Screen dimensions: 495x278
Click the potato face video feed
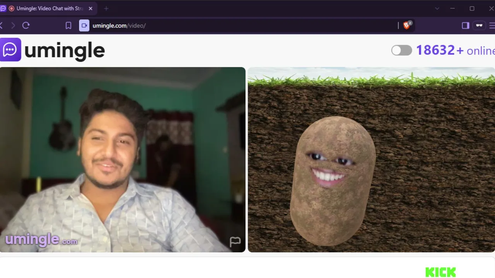pos(371,159)
